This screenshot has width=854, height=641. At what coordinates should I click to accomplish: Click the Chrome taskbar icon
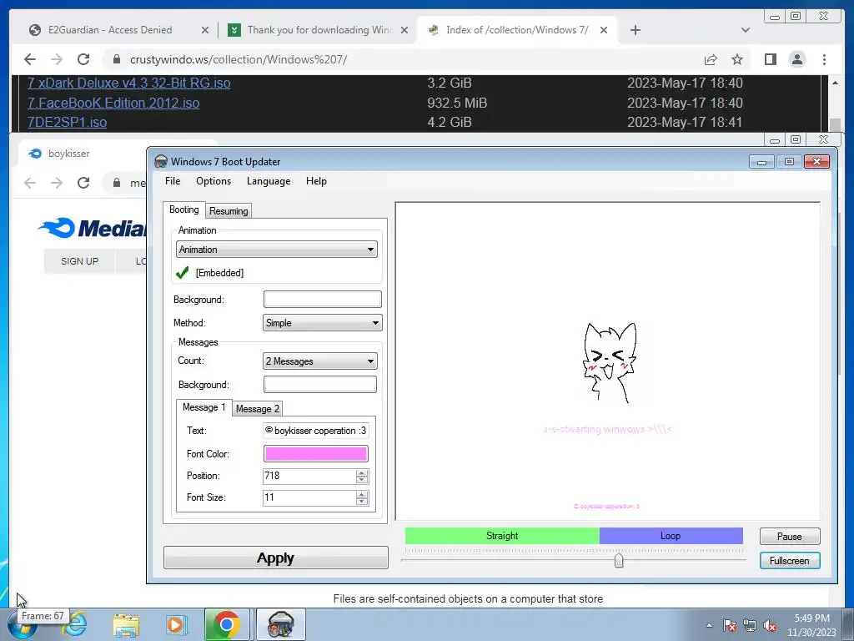[227, 624]
